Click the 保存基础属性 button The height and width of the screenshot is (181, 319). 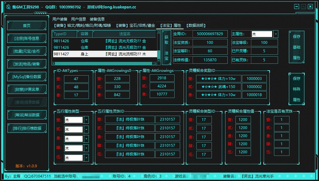point(296,47)
